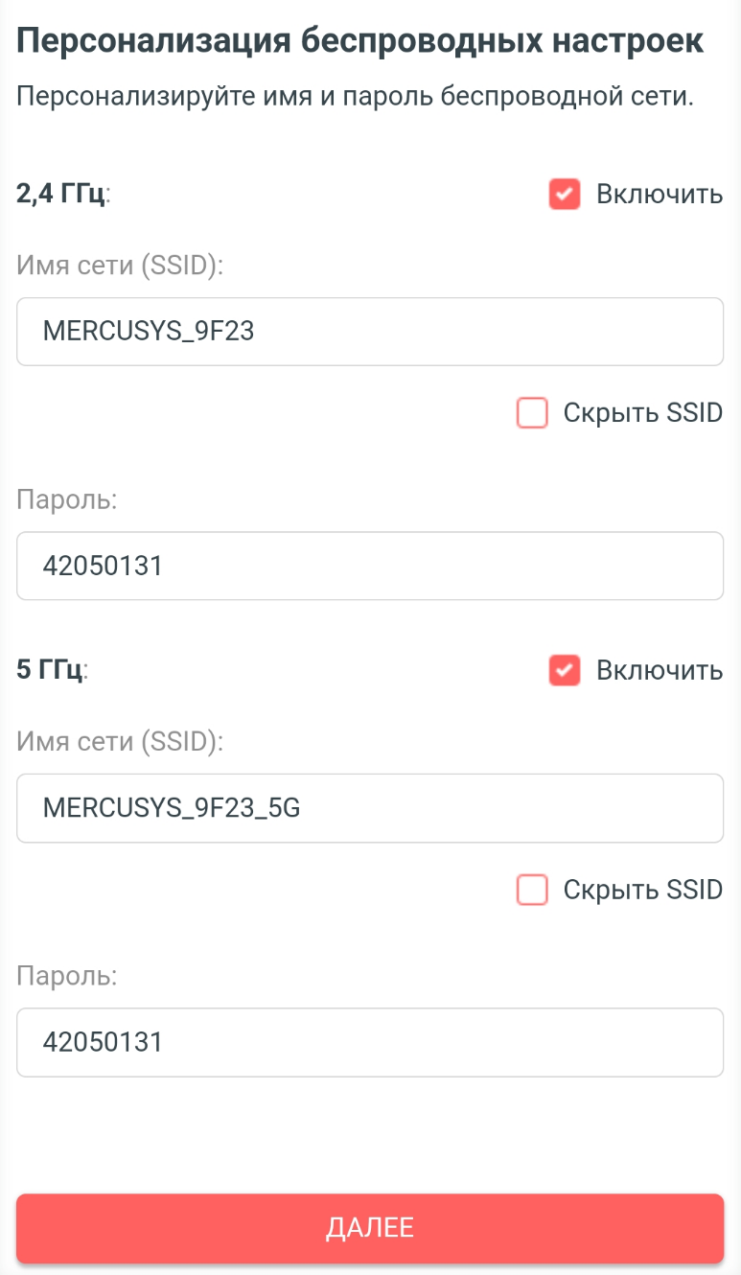The image size is (741, 1275).
Task: Disable the 5 ГГц network checkbox
Action: [565, 670]
